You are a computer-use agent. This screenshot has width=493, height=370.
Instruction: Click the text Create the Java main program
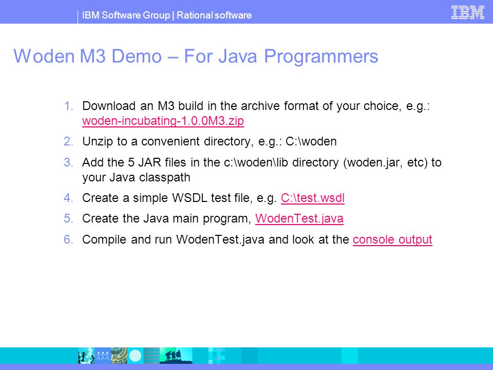(166, 218)
